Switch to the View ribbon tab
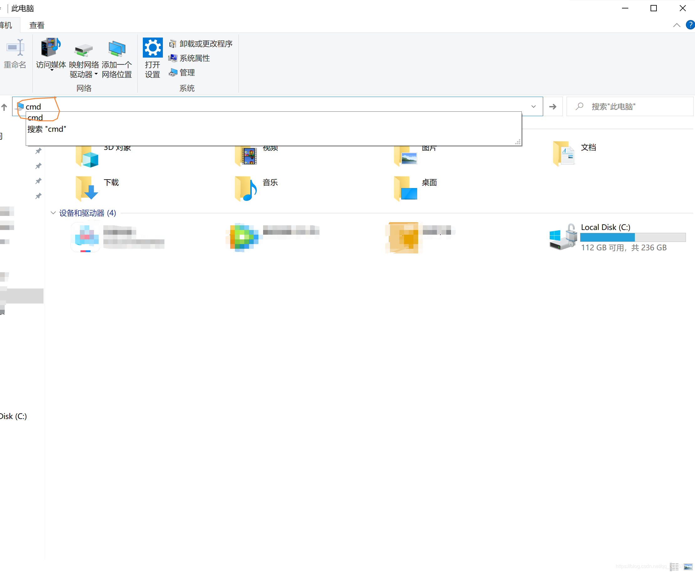This screenshot has height=572, width=695. (x=37, y=25)
